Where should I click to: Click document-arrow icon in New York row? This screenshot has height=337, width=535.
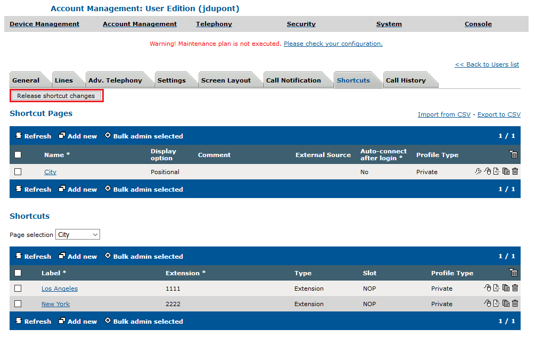(x=497, y=303)
